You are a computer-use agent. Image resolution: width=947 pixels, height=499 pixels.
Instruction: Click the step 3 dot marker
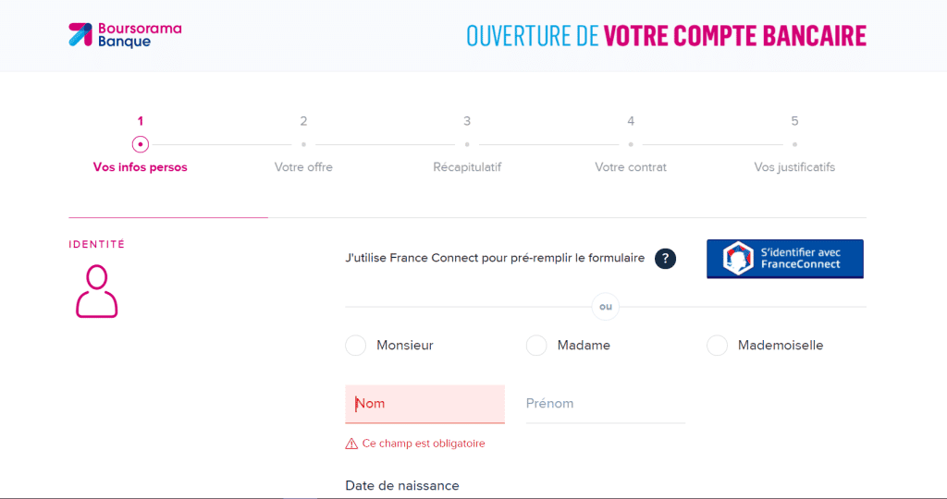point(467,144)
